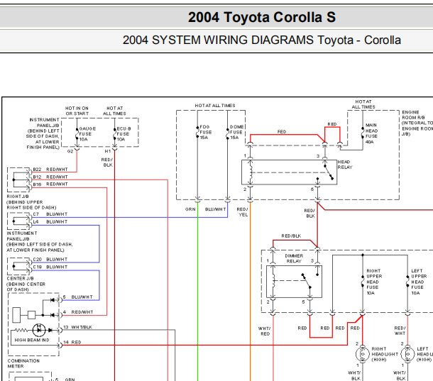
Task: Click the "COMBINATION METER" label
Action: tap(23, 363)
